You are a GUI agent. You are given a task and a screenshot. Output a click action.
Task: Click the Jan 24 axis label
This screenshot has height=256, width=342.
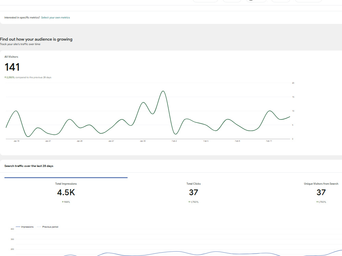(x=80, y=141)
